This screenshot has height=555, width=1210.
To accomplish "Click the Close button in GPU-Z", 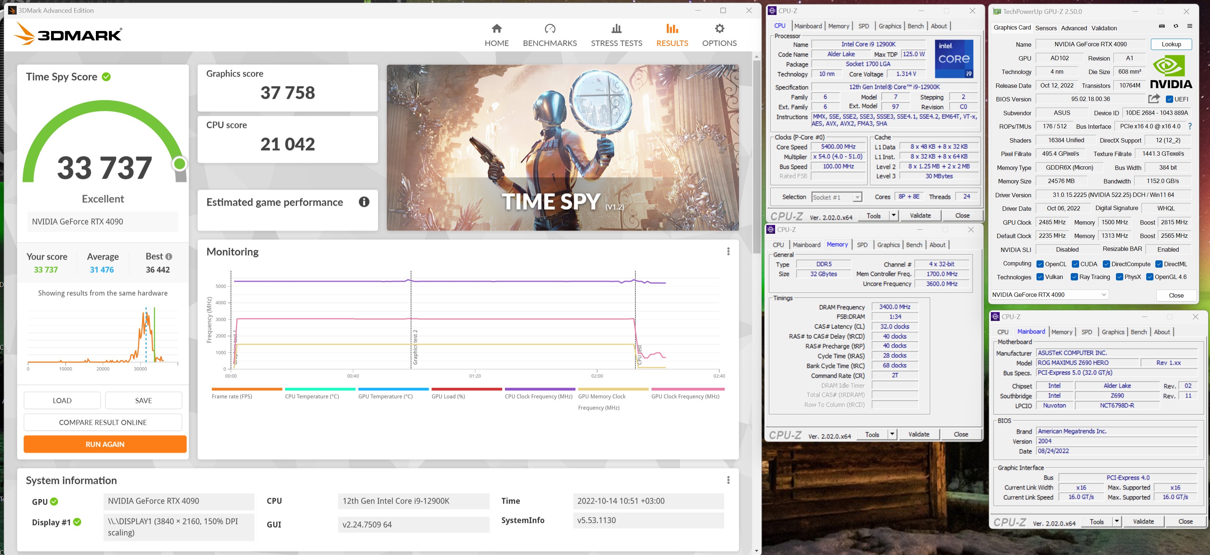I will [x=1176, y=295].
